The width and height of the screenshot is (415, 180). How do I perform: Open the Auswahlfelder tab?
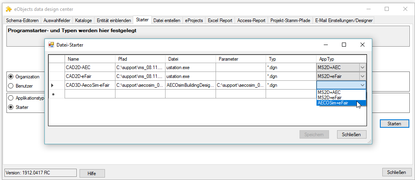pyautogui.click(x=57, y=20)
